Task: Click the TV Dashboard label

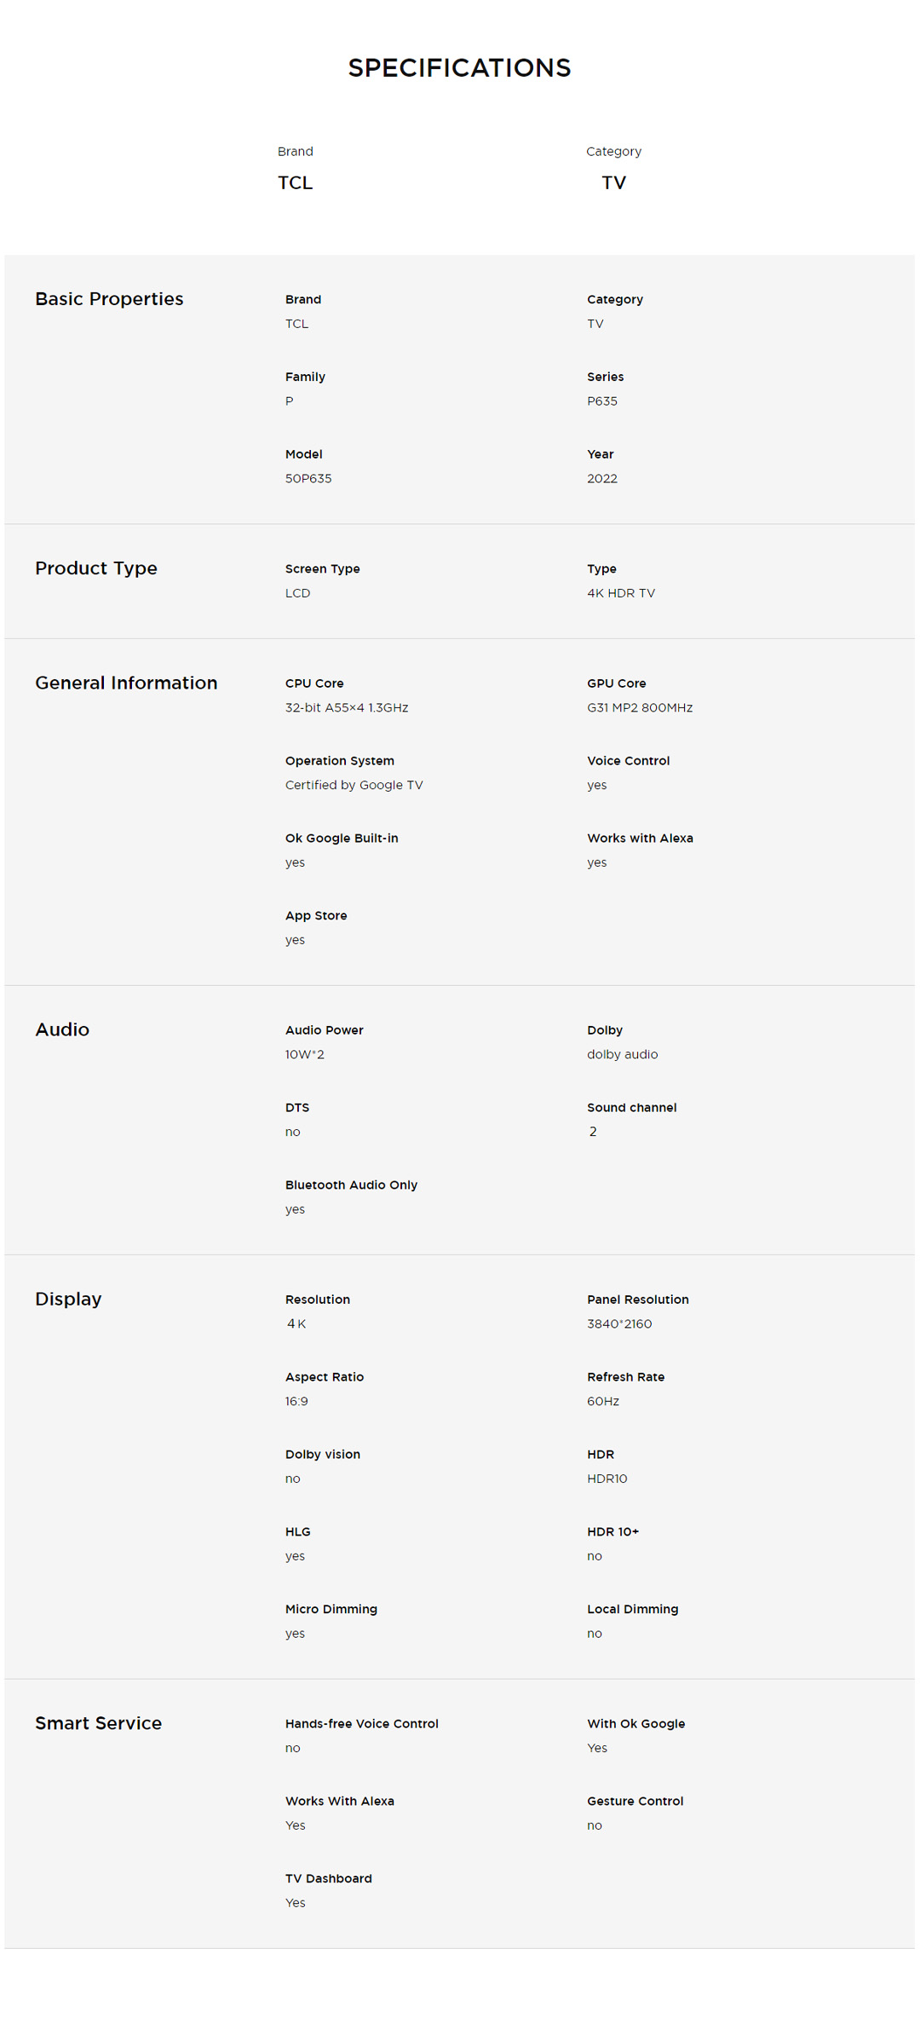Action: pyautogui.click(x=328, y=1879)
